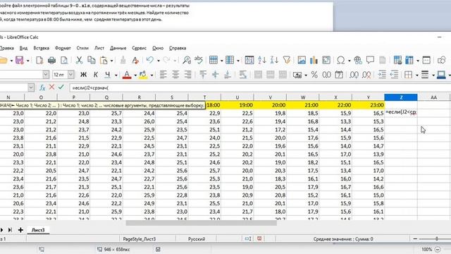Screen dimensions: 451x254
Task: Open the font name dropdown
Action: point(46,75)
